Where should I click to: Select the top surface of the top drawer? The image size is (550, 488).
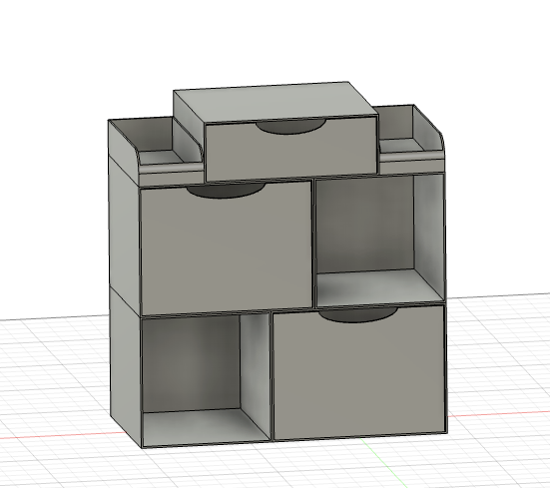click(275, 103)
